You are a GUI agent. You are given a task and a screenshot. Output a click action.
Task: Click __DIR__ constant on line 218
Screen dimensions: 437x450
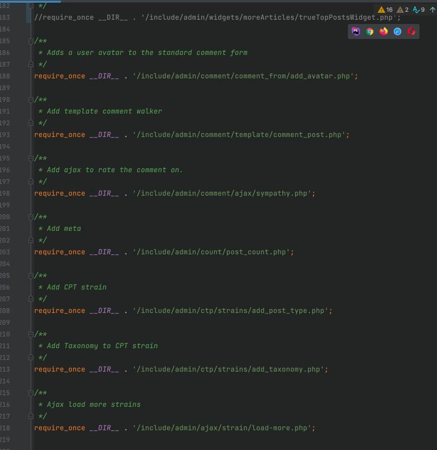tap(104, 428)
